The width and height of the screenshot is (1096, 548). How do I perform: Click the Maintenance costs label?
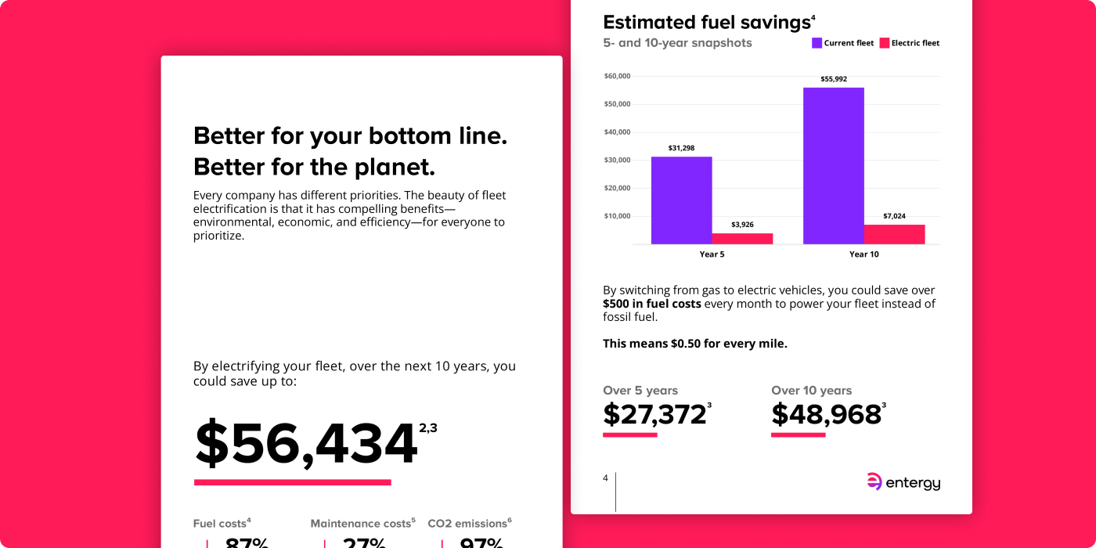[x=360, y=524]
